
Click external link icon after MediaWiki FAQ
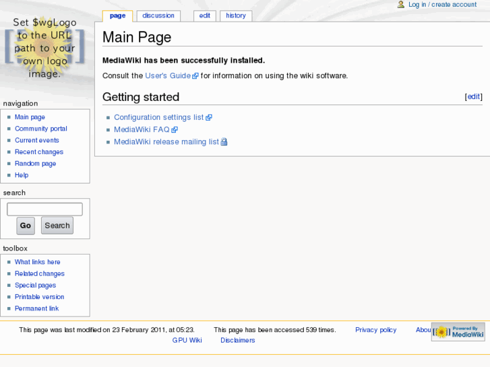tap(175, 129)
